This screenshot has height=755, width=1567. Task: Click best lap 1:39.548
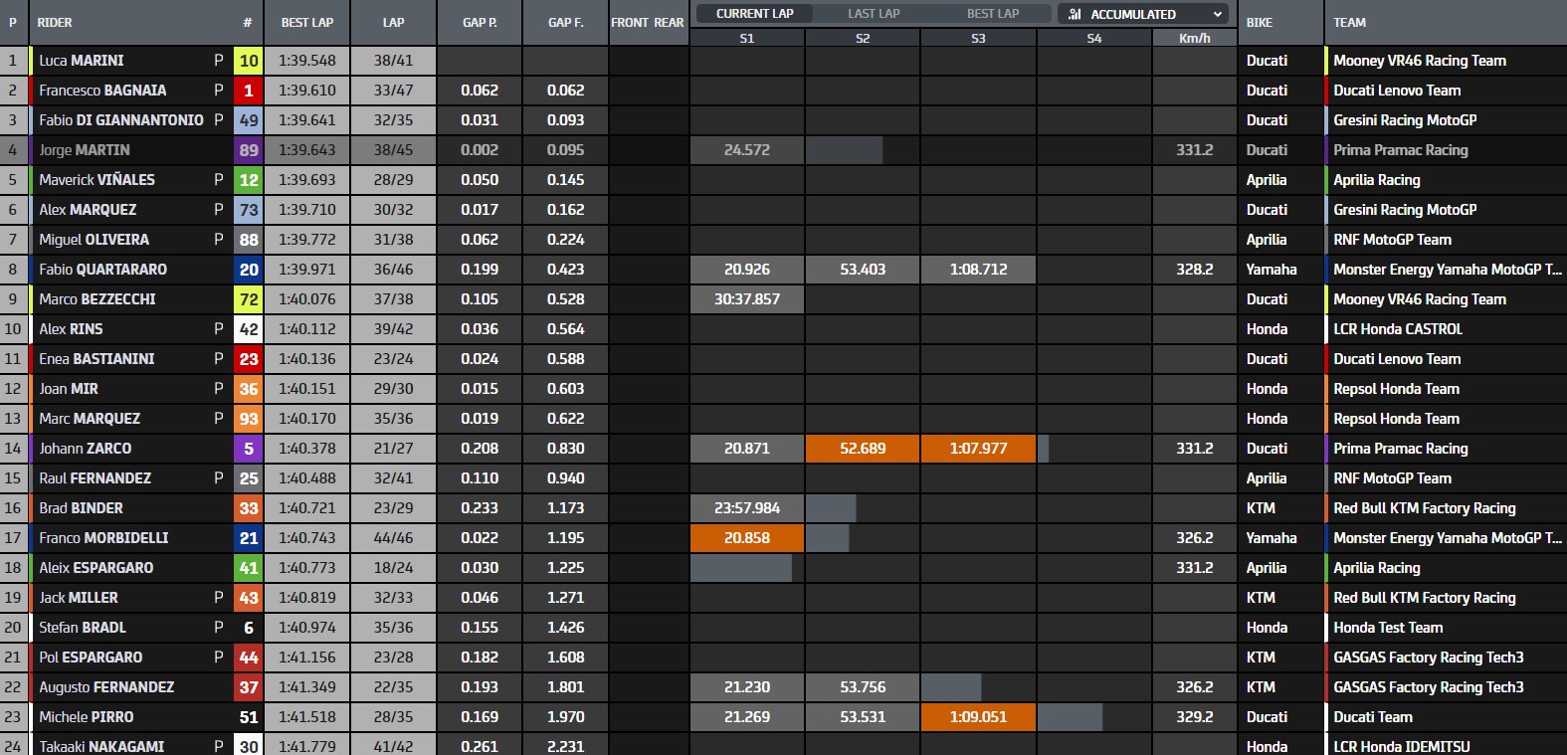tap(307, 61)
